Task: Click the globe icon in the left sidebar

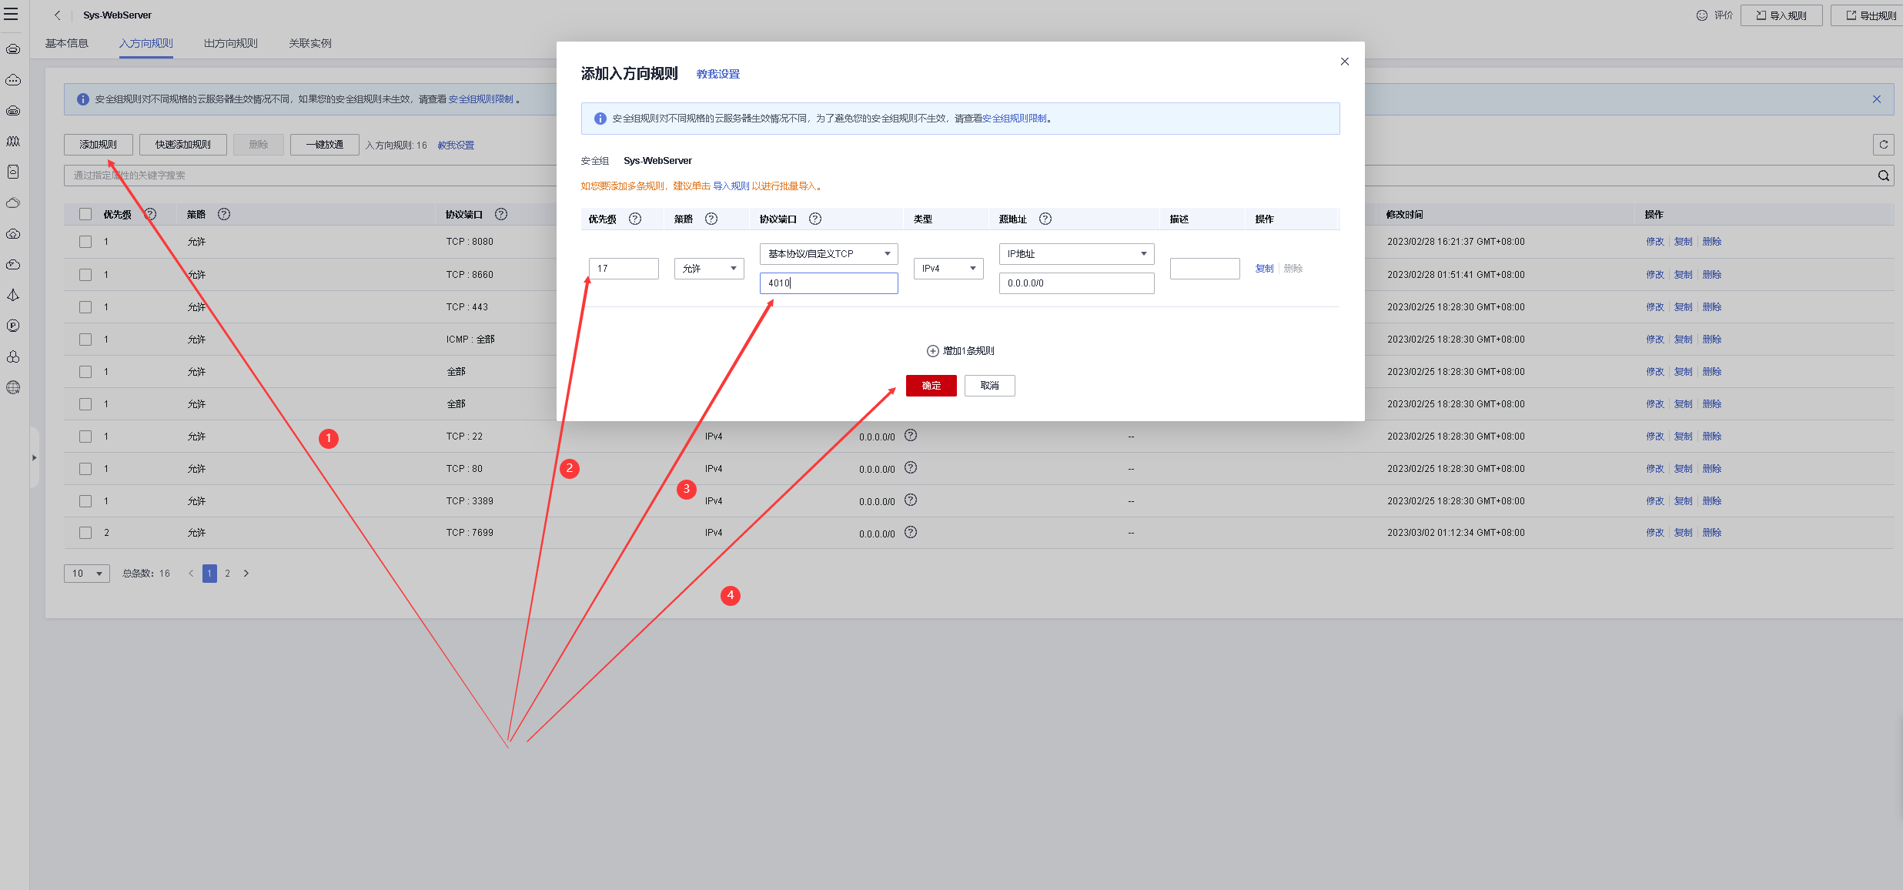Action: pyautogui.click(x=13, y=387)
